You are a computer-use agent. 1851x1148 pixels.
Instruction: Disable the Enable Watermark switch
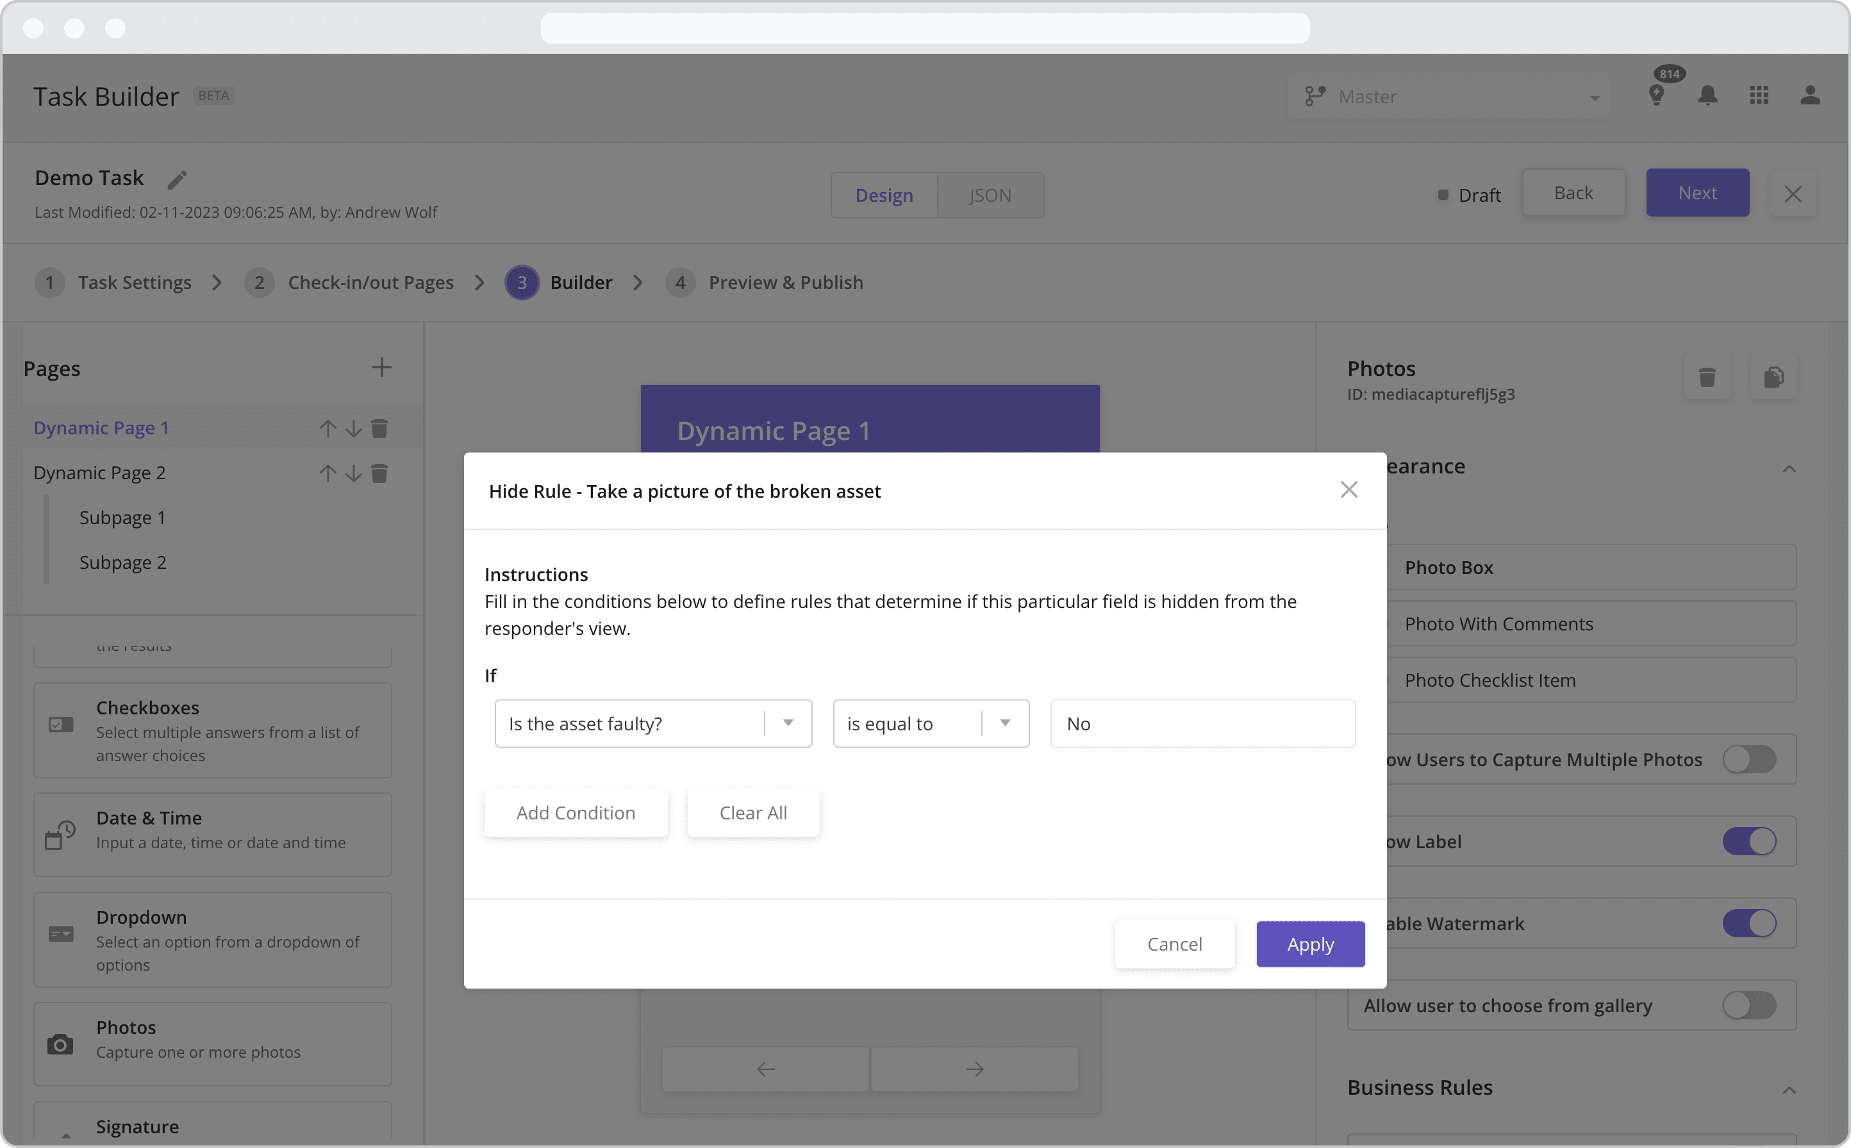(x=1748, y=923)
